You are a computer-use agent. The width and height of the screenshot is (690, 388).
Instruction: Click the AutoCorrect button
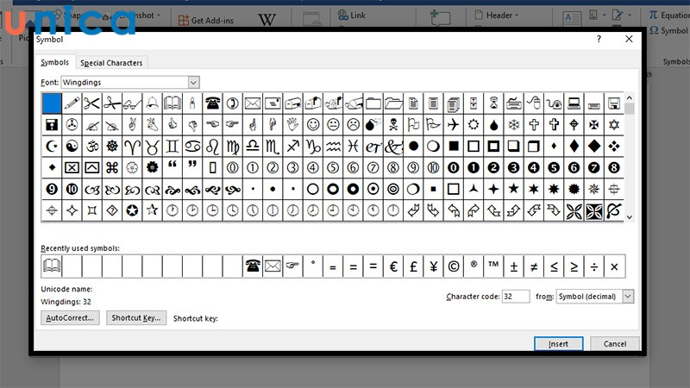tap(70, 317)
